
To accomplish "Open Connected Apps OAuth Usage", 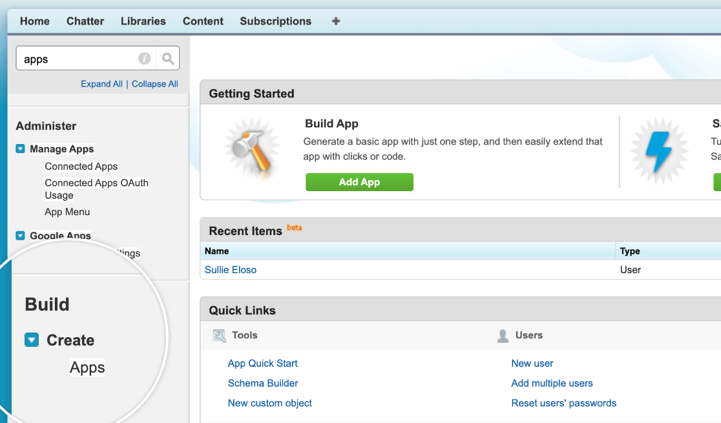I will click(x=96, y=189).
